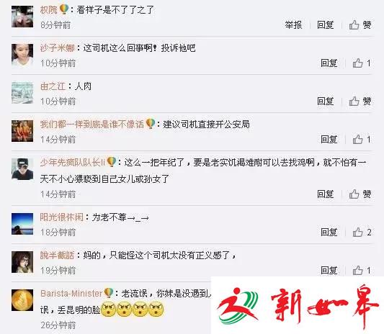Reply to 沙子米娜's comment
384x334 pixels.
329,63
